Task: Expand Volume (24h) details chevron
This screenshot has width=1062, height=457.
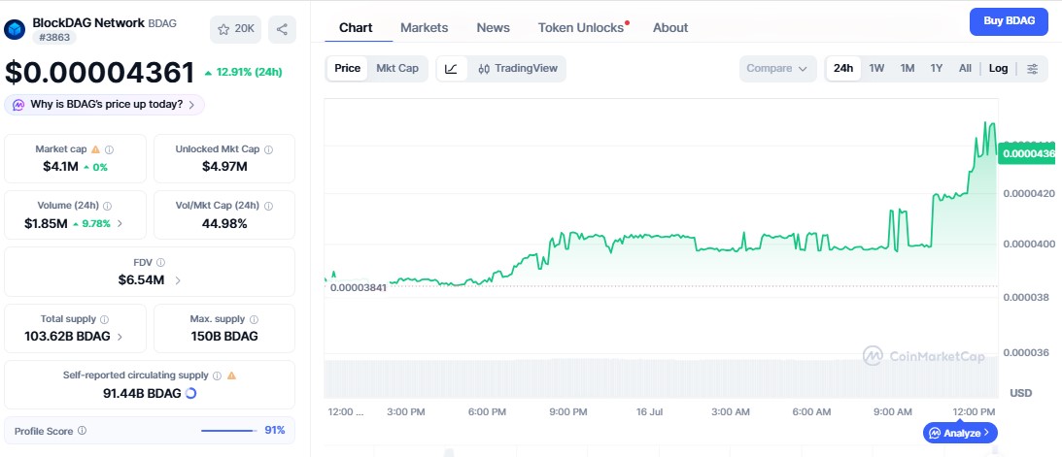Action: [x=120, y=223]
